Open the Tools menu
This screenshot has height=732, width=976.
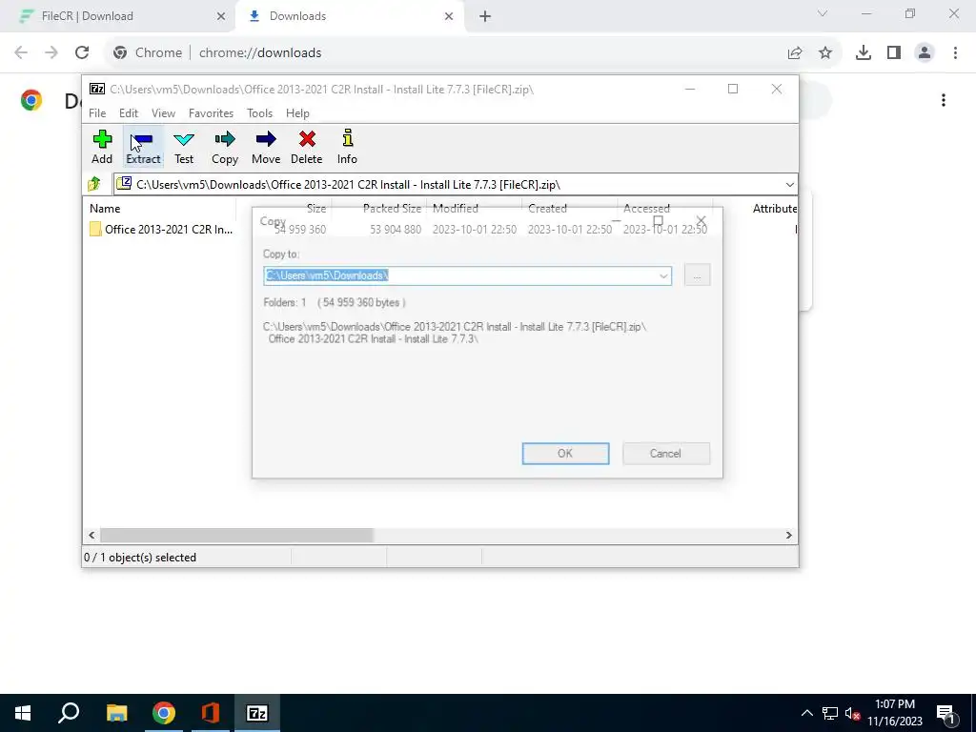coord(259,113)
